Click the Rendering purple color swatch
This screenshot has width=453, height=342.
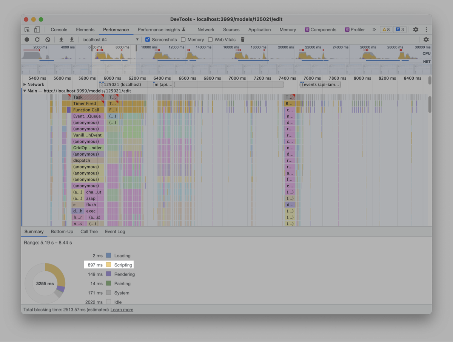tap(109, 274)
